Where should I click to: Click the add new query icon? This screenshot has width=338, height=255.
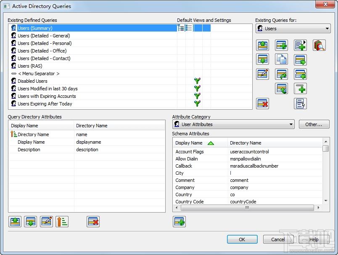(282, 45)
